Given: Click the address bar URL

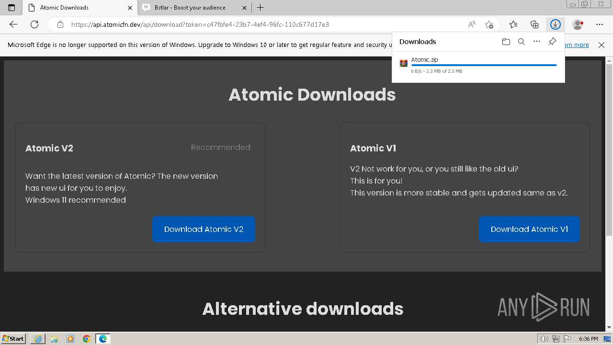Looking at the screenshot, I should pyautogui.click(x=200, y=24).
